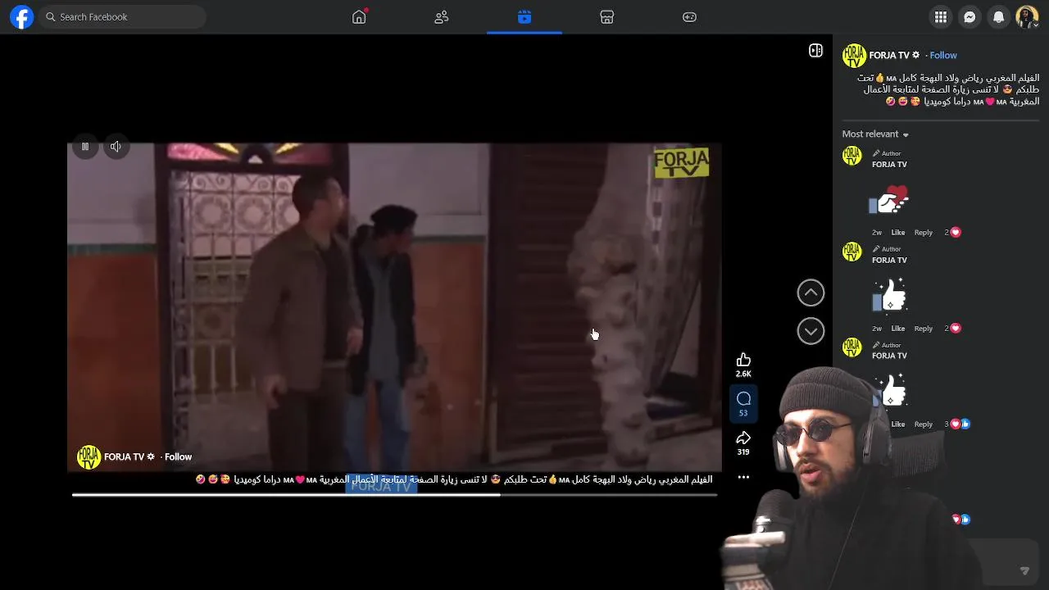
Task: Select the Reels video tab
Action: pos(524,17)
